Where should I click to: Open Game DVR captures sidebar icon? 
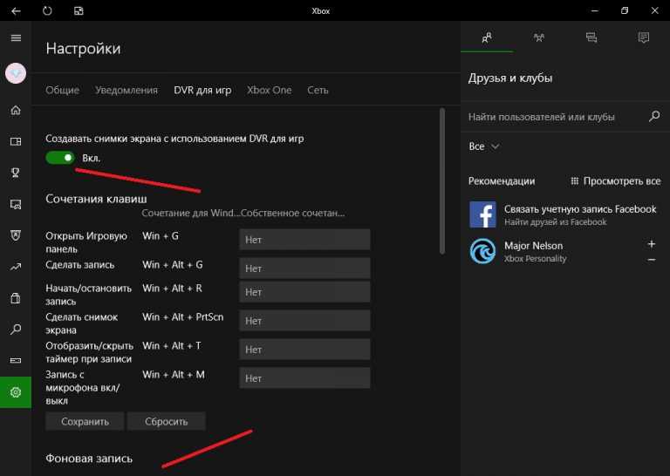tap(16, 204)
